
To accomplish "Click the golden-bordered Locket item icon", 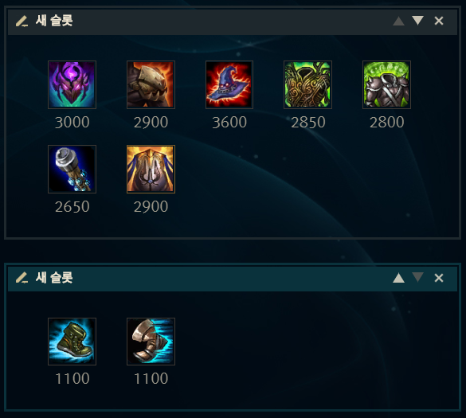I will pyautogui.click(x=151, y=169).
